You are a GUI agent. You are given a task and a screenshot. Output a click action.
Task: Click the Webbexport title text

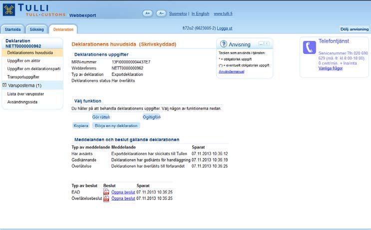coord(82,15)
